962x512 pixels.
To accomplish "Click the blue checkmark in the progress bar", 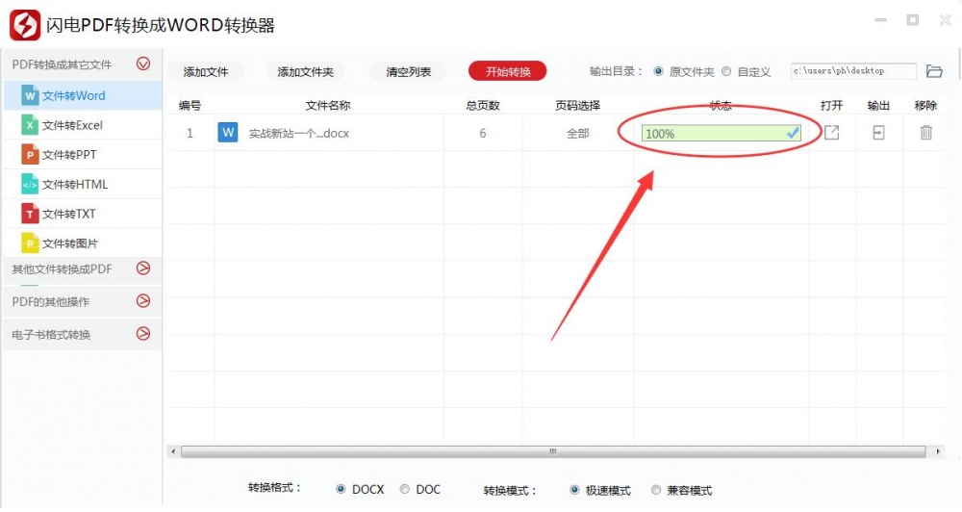I will (793, 133).
